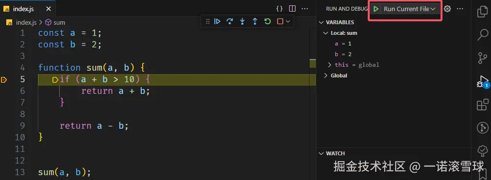Select variable 'b = 2' in Variables
The height and width of the screenshot is (180, 491).
click(x=343, y=54)
